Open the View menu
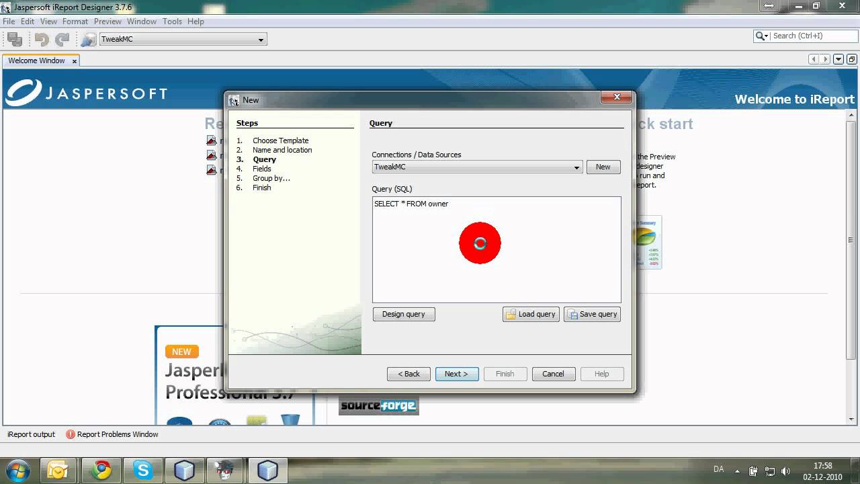The height and width of the screenshot is (484, 860). tap(48, 22)
